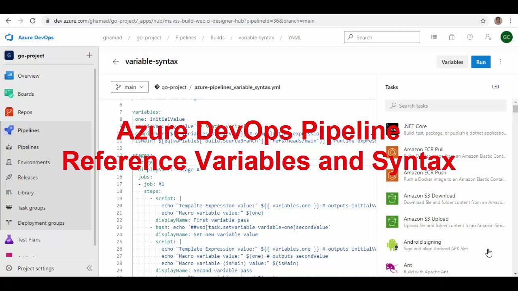
Task: Open the main branch dropdown
Action: (129, 87)
